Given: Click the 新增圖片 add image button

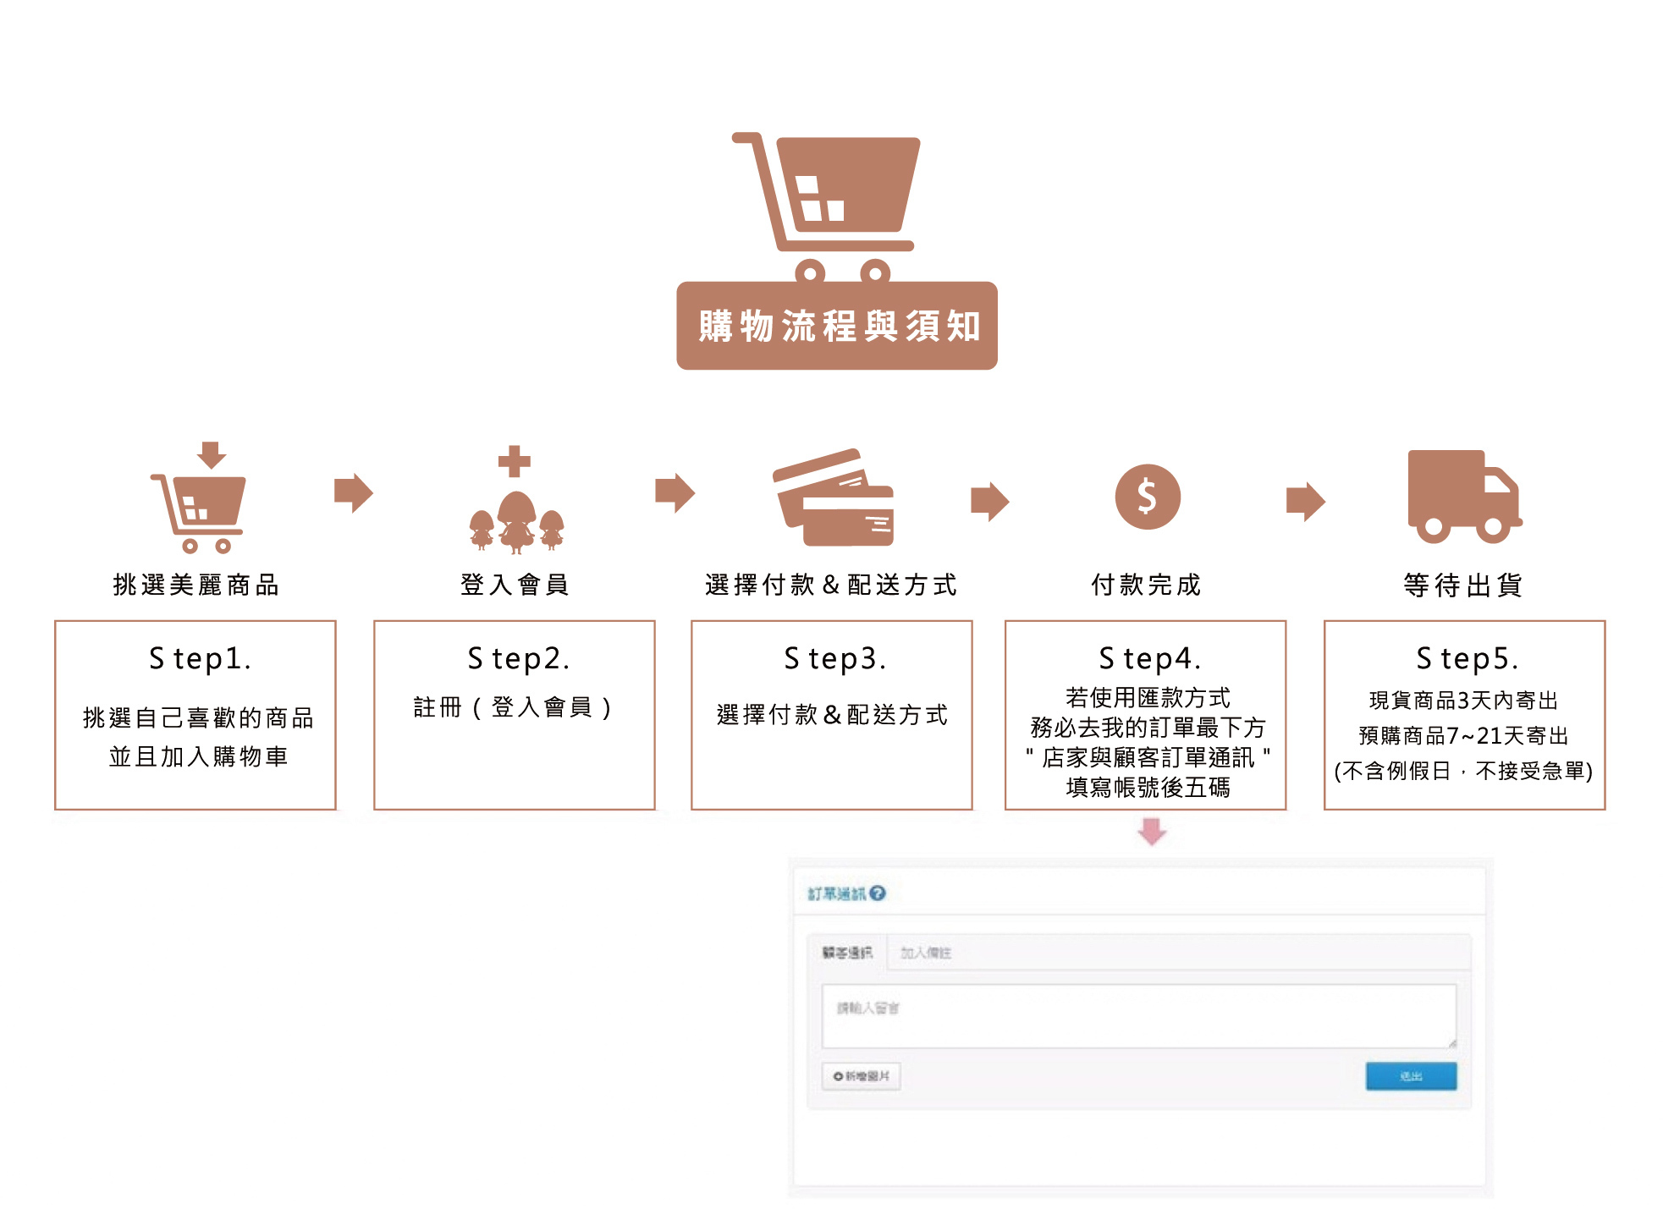Looking at the screenshot, I should [x=861, y=1076].
